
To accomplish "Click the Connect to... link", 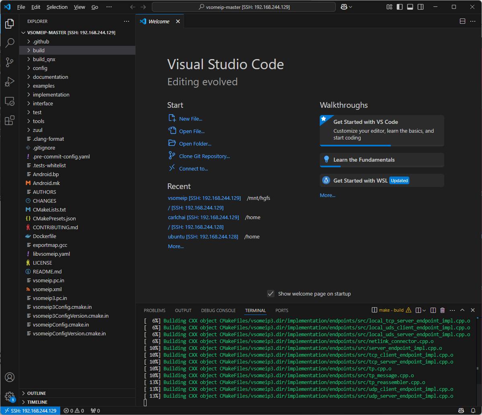I will (x=194, y=168).
